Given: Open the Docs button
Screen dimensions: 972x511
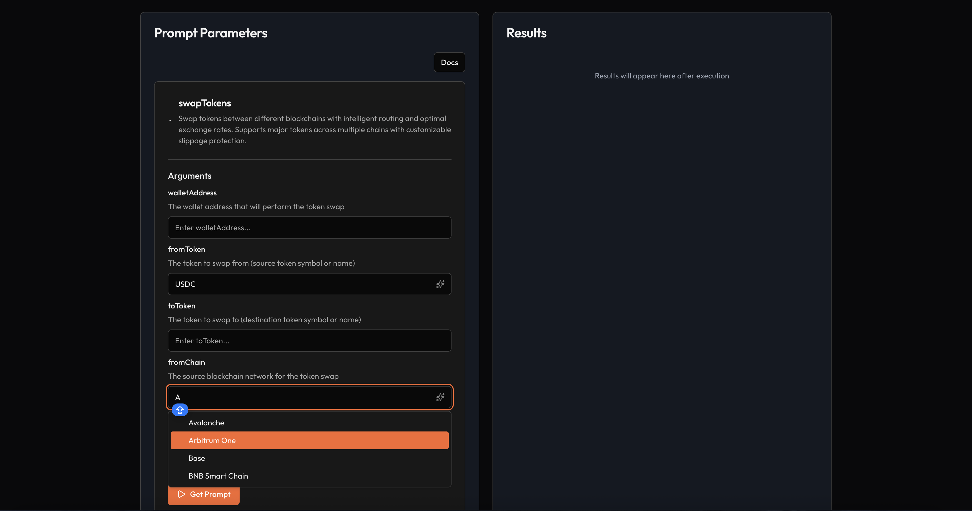Looking at the screenshot, I should (x=449, y=62).
